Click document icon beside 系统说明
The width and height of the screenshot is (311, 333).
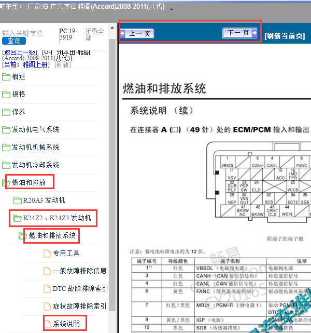pos(47,324)
